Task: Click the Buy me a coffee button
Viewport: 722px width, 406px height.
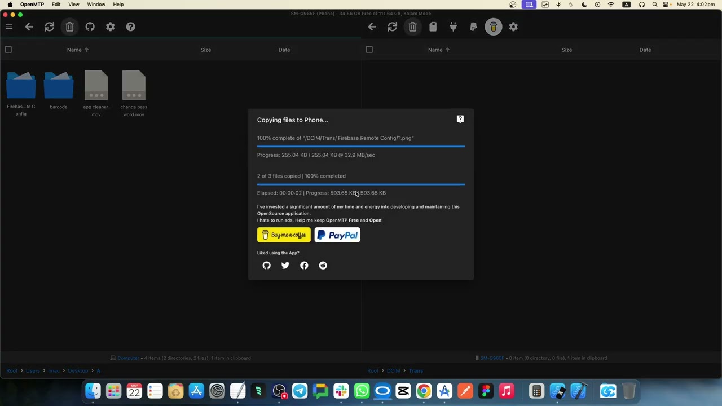Action: coord(284,235)
